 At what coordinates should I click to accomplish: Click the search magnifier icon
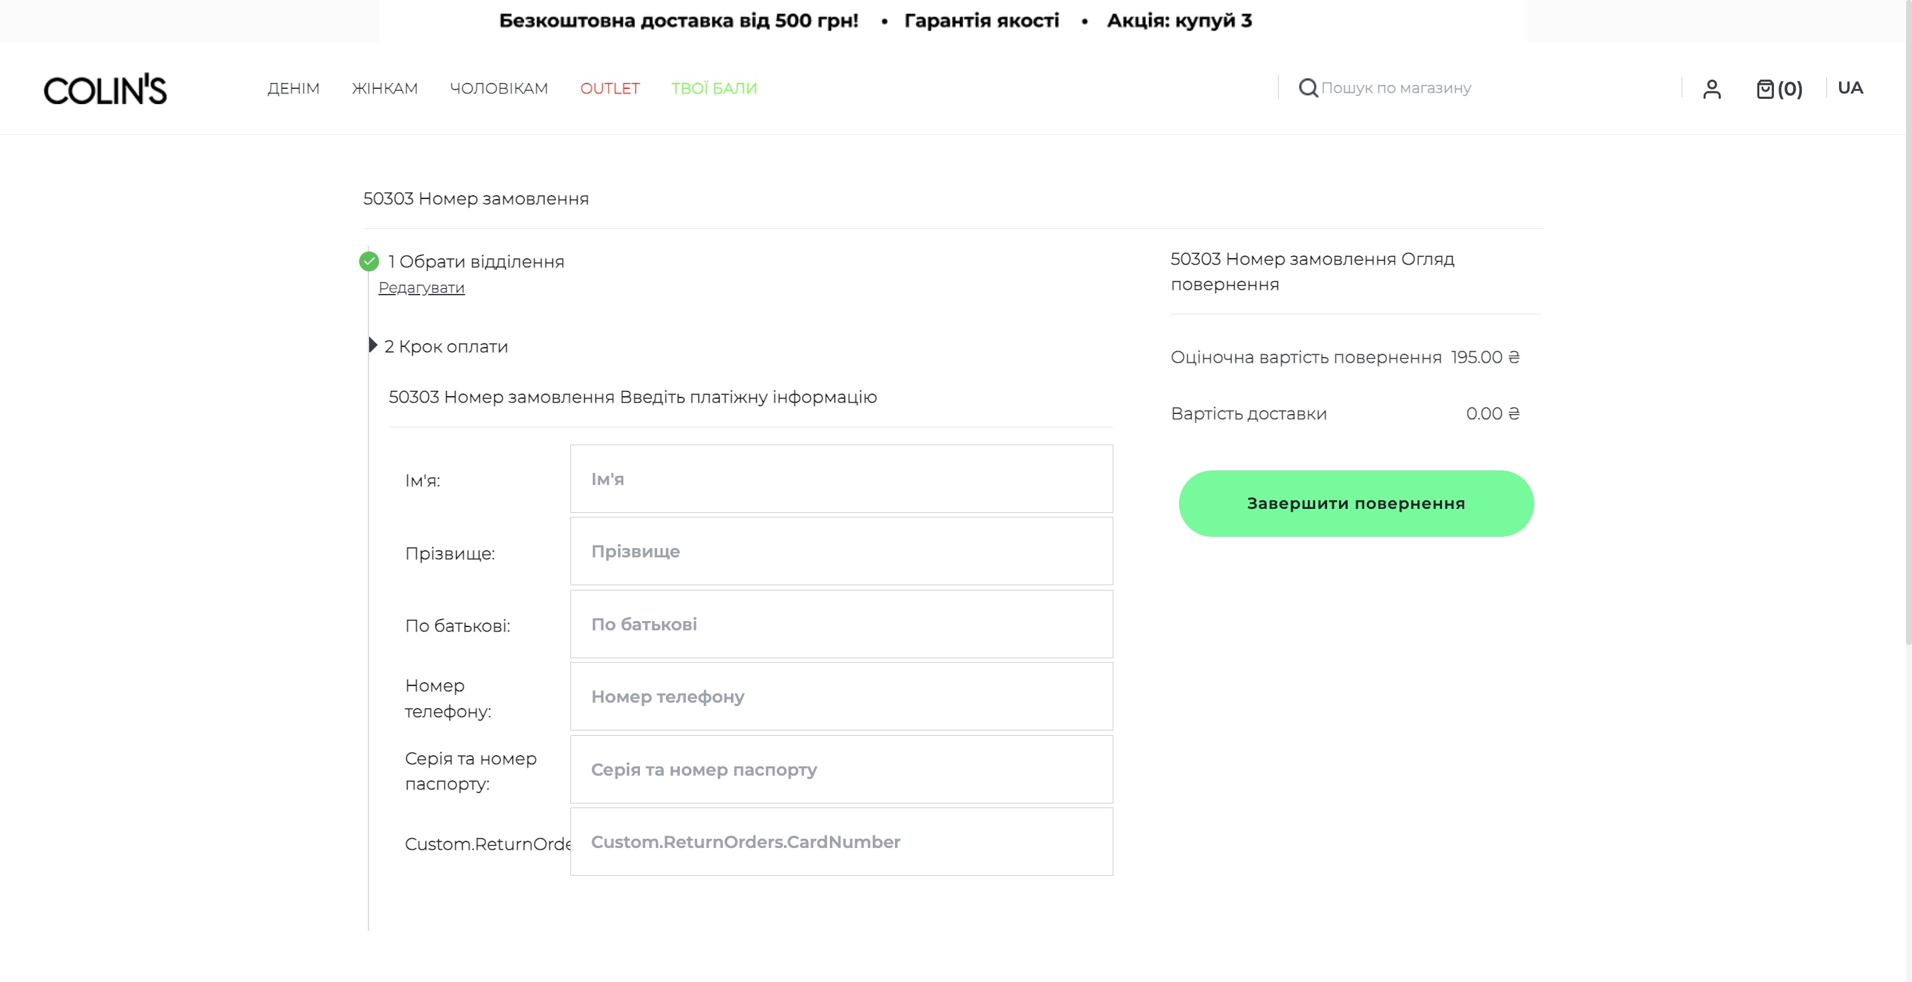coord(1308,88)
